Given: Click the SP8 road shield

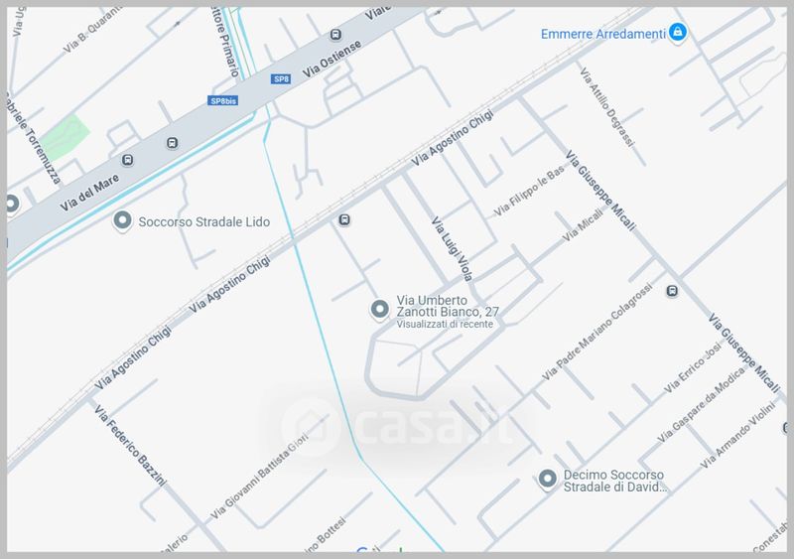Looking at the screenshot, I should pyautogui.click(x=281, y=79).
